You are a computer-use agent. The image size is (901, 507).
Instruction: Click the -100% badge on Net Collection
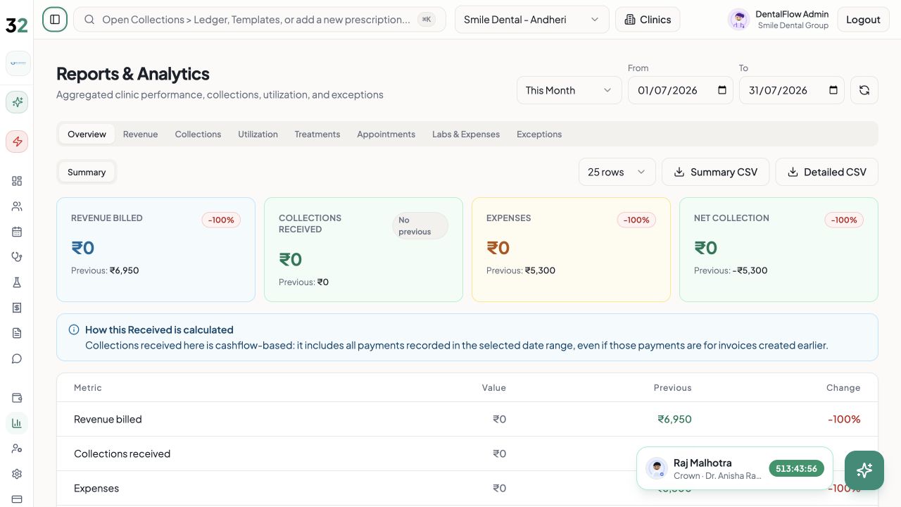coord(844,220)
